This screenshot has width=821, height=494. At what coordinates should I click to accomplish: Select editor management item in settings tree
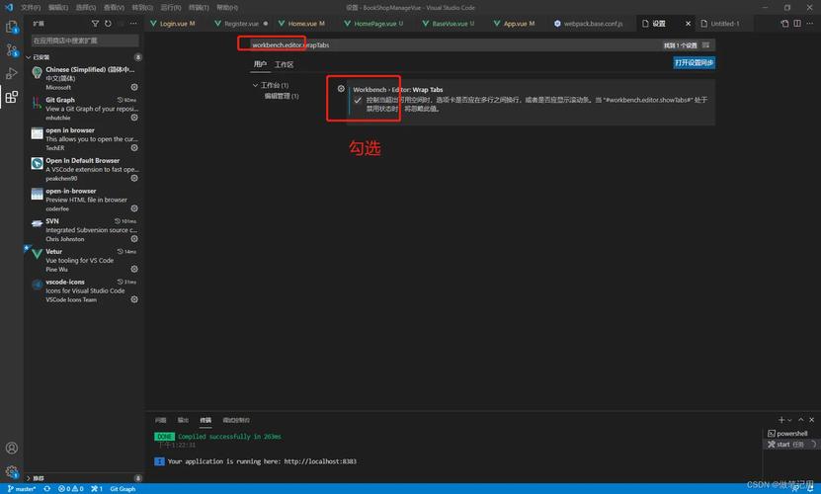coord(282,97)
